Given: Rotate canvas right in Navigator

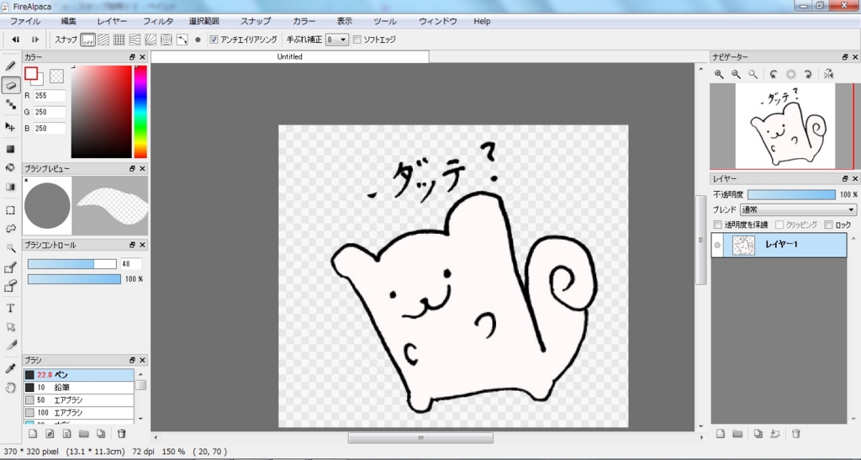Looking at the screenshot, I should click(808, 74).
